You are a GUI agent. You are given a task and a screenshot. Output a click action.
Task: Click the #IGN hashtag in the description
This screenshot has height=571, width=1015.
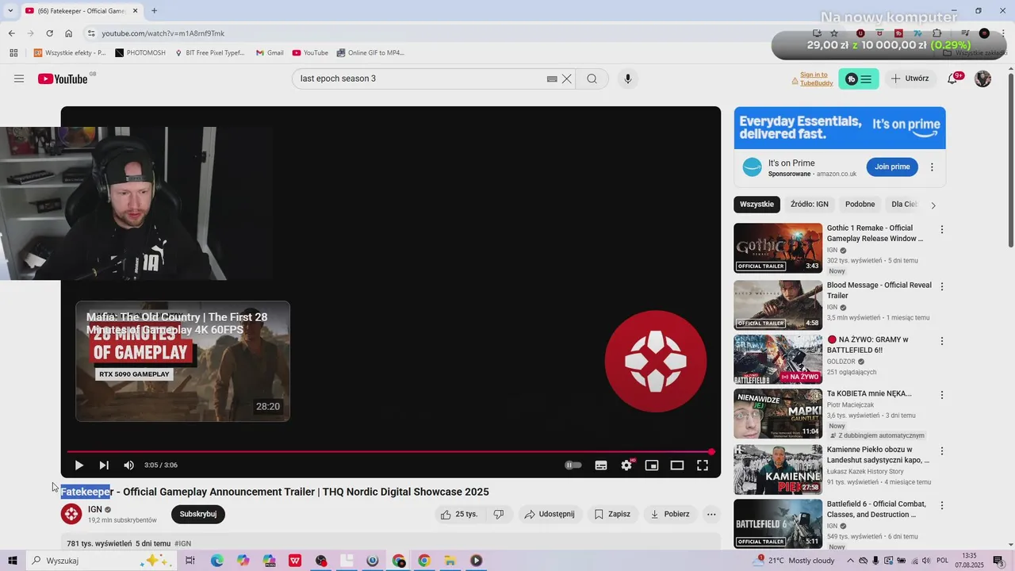183,544
